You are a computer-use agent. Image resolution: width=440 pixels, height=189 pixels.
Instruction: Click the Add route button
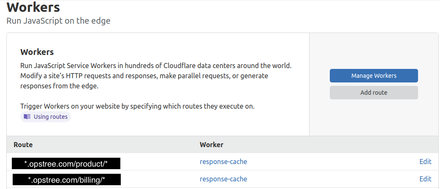[x=374, y=93]
